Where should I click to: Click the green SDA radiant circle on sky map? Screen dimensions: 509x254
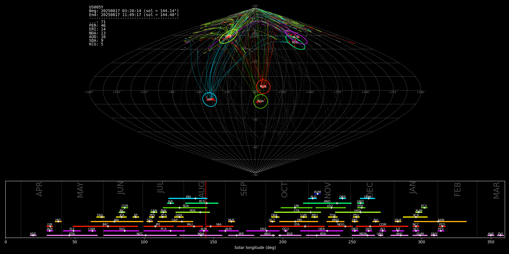tap(261, 101)
